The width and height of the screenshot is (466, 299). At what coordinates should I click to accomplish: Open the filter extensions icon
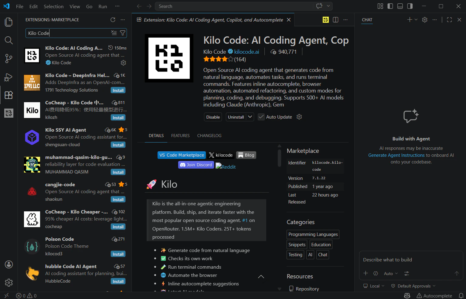122,33
